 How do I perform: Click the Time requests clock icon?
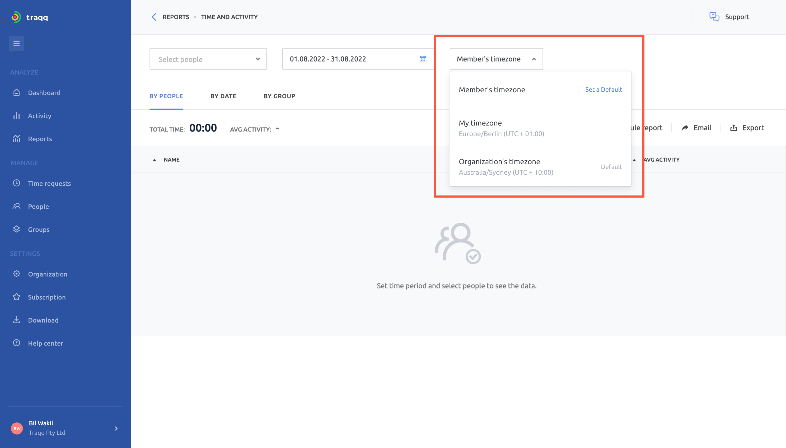click(x=17, y=183)
